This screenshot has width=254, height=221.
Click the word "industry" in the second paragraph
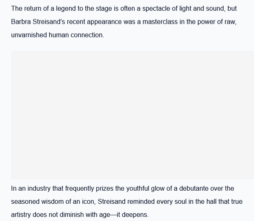(40, 189)
